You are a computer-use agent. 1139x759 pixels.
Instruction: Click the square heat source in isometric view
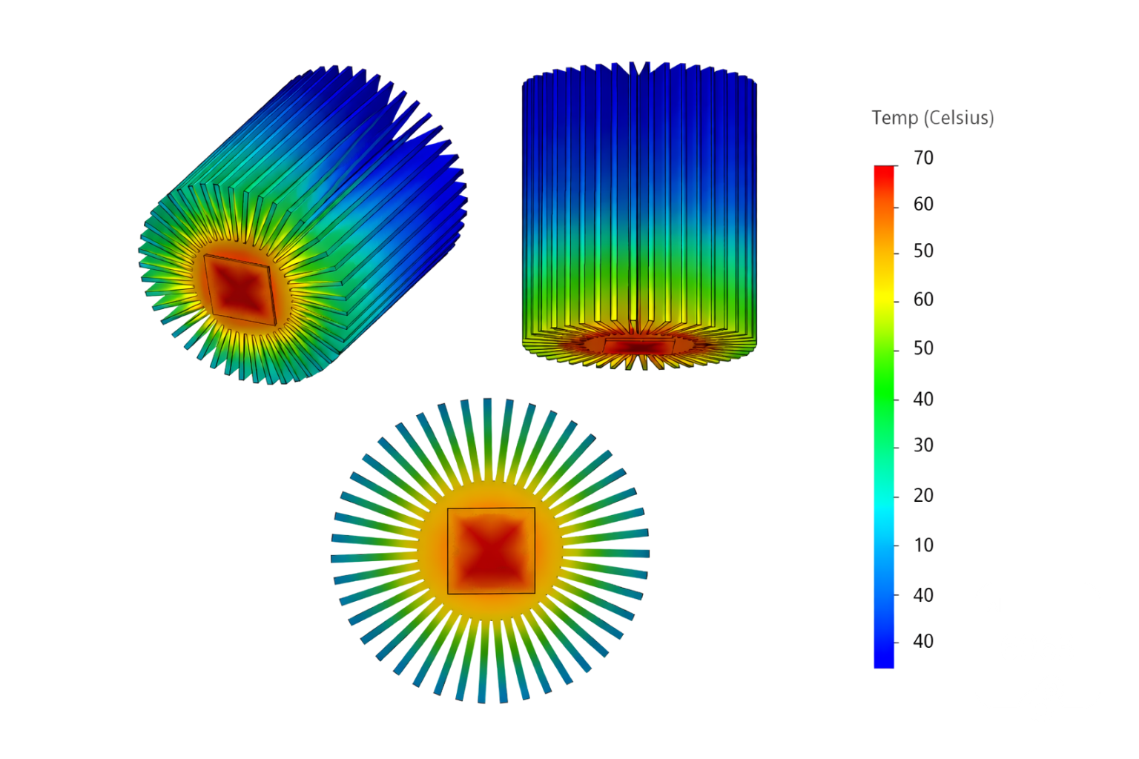click(x=240, y=289)
